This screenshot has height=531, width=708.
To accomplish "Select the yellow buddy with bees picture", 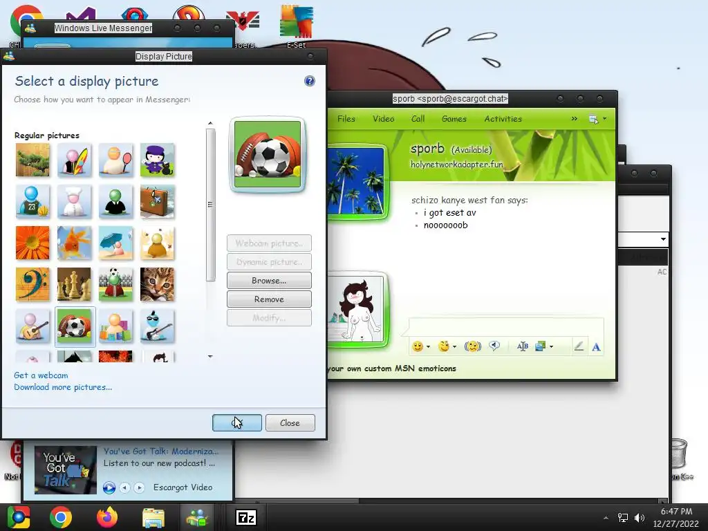I will 157,243.
